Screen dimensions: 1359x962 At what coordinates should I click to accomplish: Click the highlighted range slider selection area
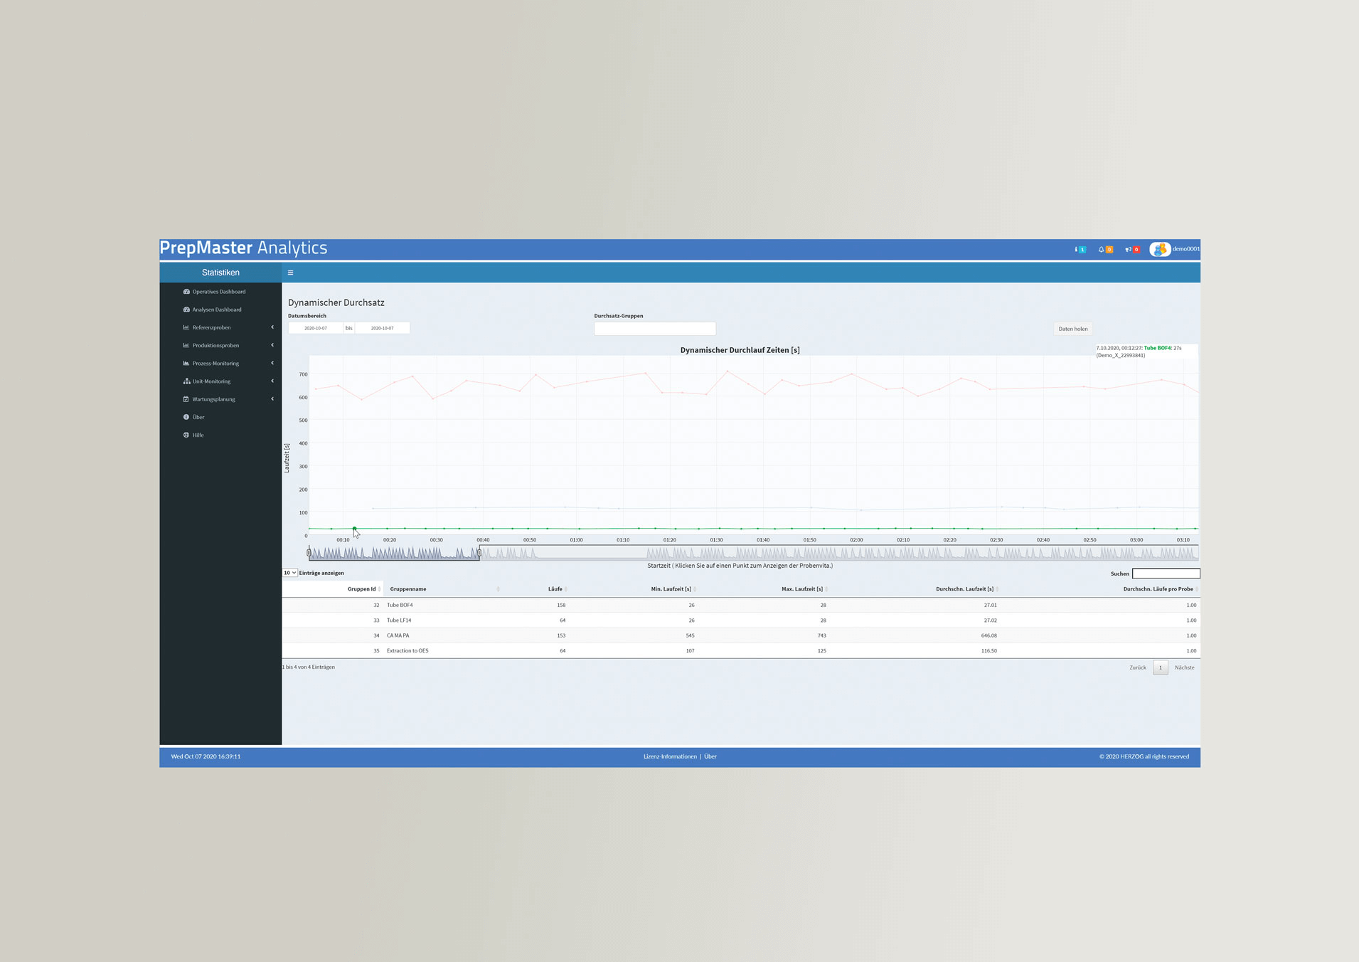tap(394, 553)
